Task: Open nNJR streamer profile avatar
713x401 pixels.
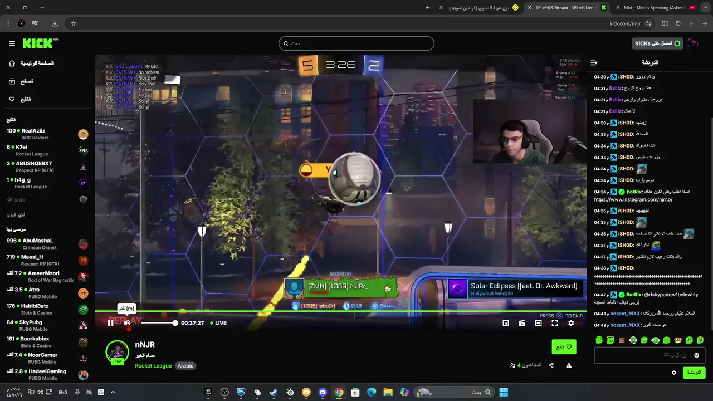Action: coord(118,352)
